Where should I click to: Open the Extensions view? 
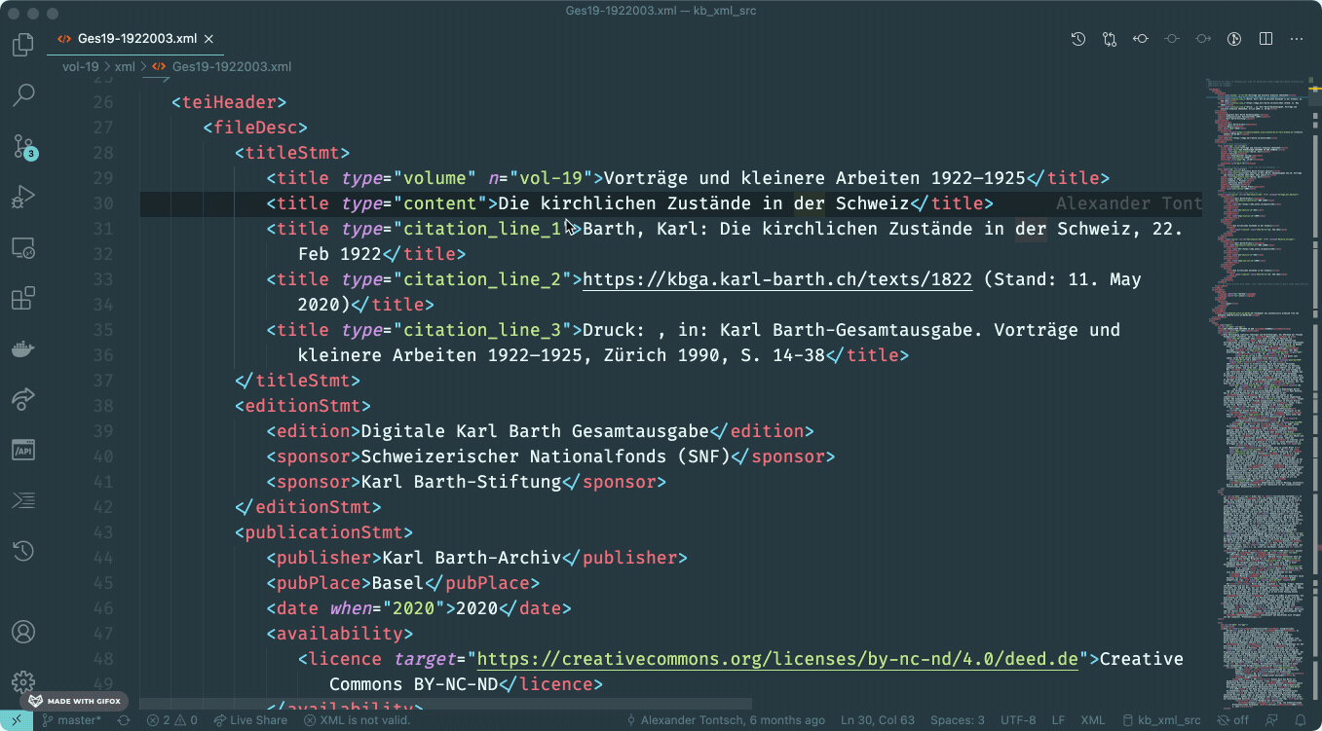pyautogui.click(x=23, y=298)
